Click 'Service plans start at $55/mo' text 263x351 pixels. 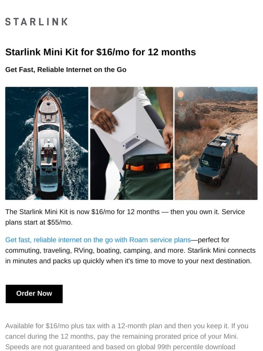(x=39, y=222)
